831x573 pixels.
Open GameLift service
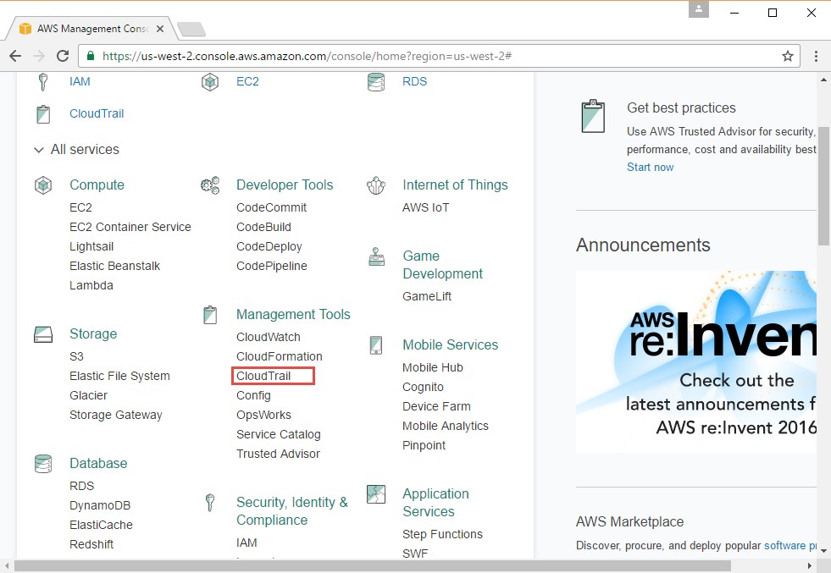coord(427,296)
